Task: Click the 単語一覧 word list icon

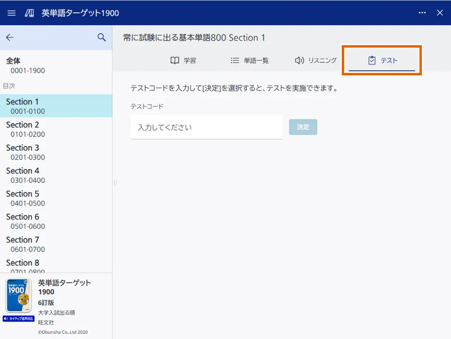Action: coord(234,60)
